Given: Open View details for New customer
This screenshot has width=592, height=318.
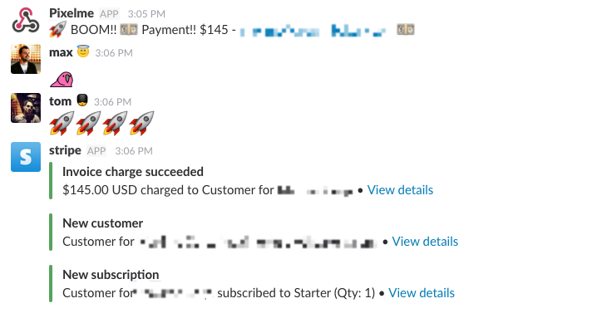Looking at the screenshot, I should coord(425,242).
